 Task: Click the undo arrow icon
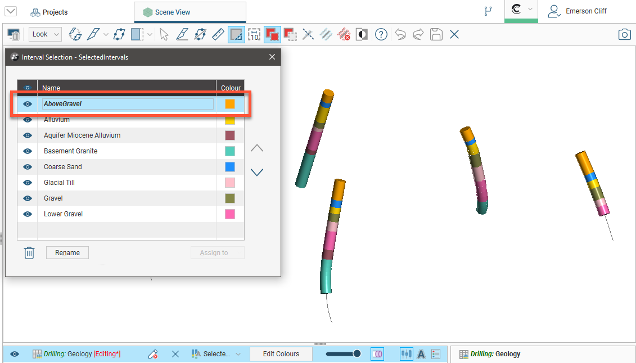400,35
